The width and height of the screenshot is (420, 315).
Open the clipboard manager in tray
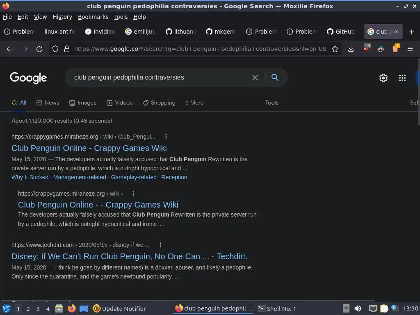pos(384,308)
